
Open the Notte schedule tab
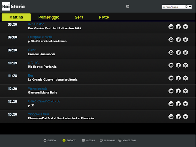104,17
